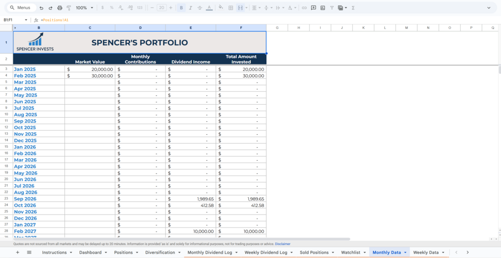501x258 pixels.
Task: Increase decimal places icon
Action: (130, 7)
